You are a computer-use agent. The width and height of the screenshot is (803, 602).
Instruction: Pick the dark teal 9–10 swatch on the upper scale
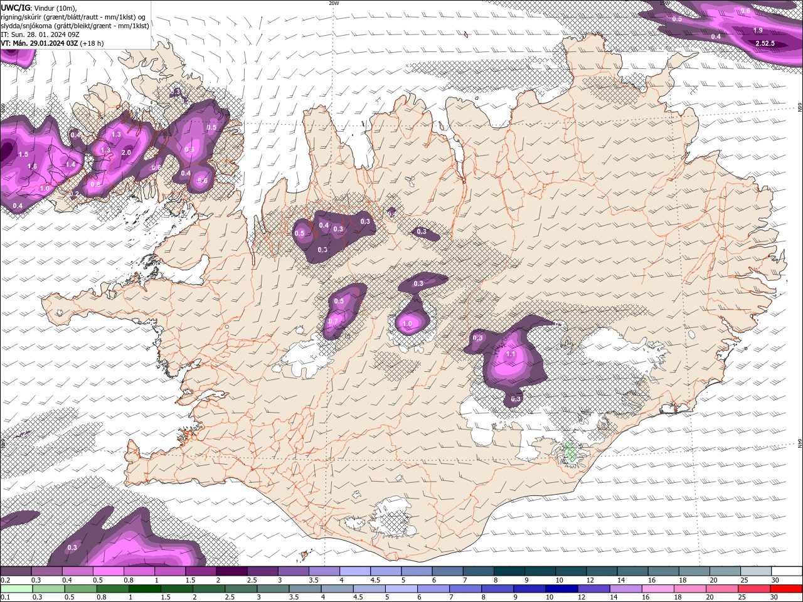(541, 571)
